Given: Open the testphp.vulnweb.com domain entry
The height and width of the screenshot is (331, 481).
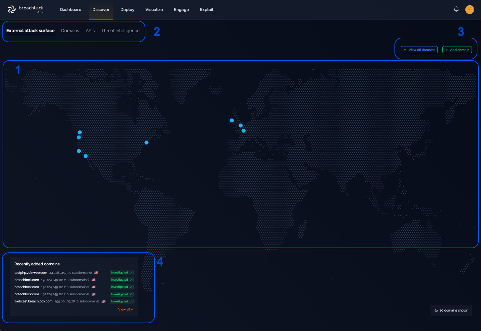Looking at the screenshot, I should 31,273.
